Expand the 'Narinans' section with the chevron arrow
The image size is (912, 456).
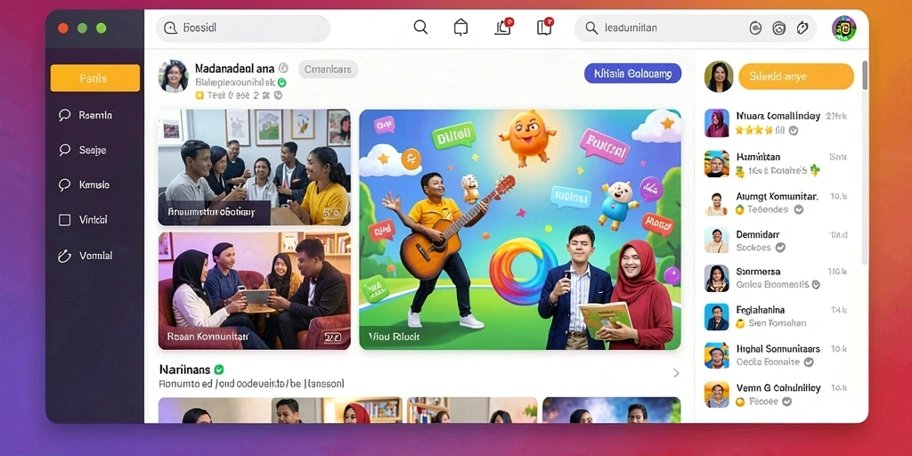tap(676, 373)
